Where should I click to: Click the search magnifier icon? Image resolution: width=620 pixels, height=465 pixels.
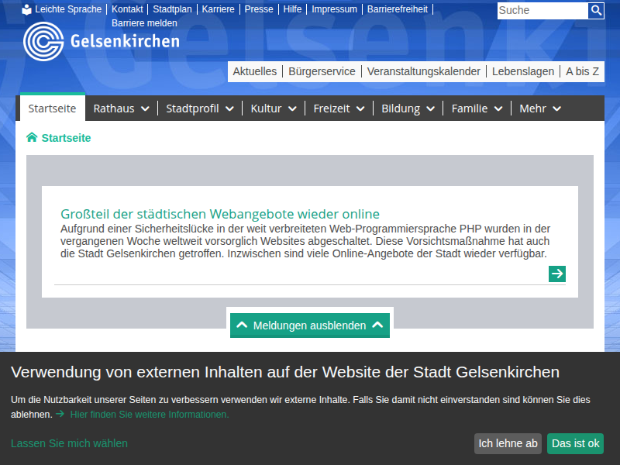(596, 10)
